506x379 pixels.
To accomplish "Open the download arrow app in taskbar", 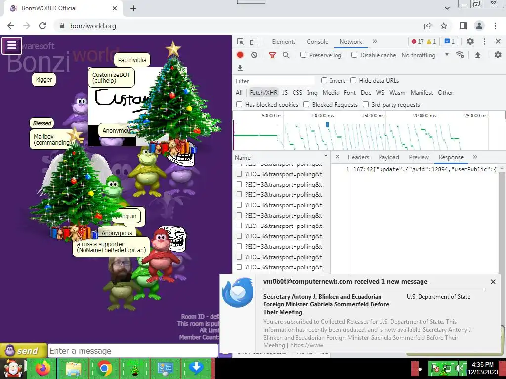I will (196, 368).
